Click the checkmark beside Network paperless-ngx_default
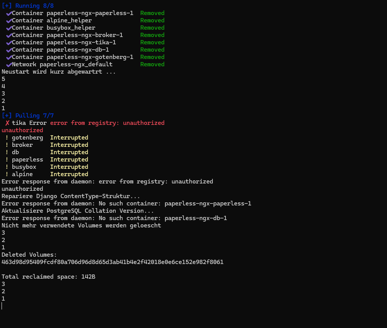This screenshot has height=328, width=387. coord(8,65)
